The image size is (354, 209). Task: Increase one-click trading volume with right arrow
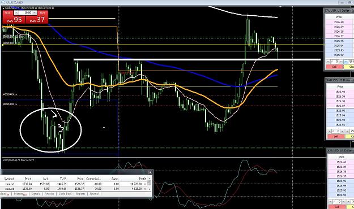(x=35, y=12)
